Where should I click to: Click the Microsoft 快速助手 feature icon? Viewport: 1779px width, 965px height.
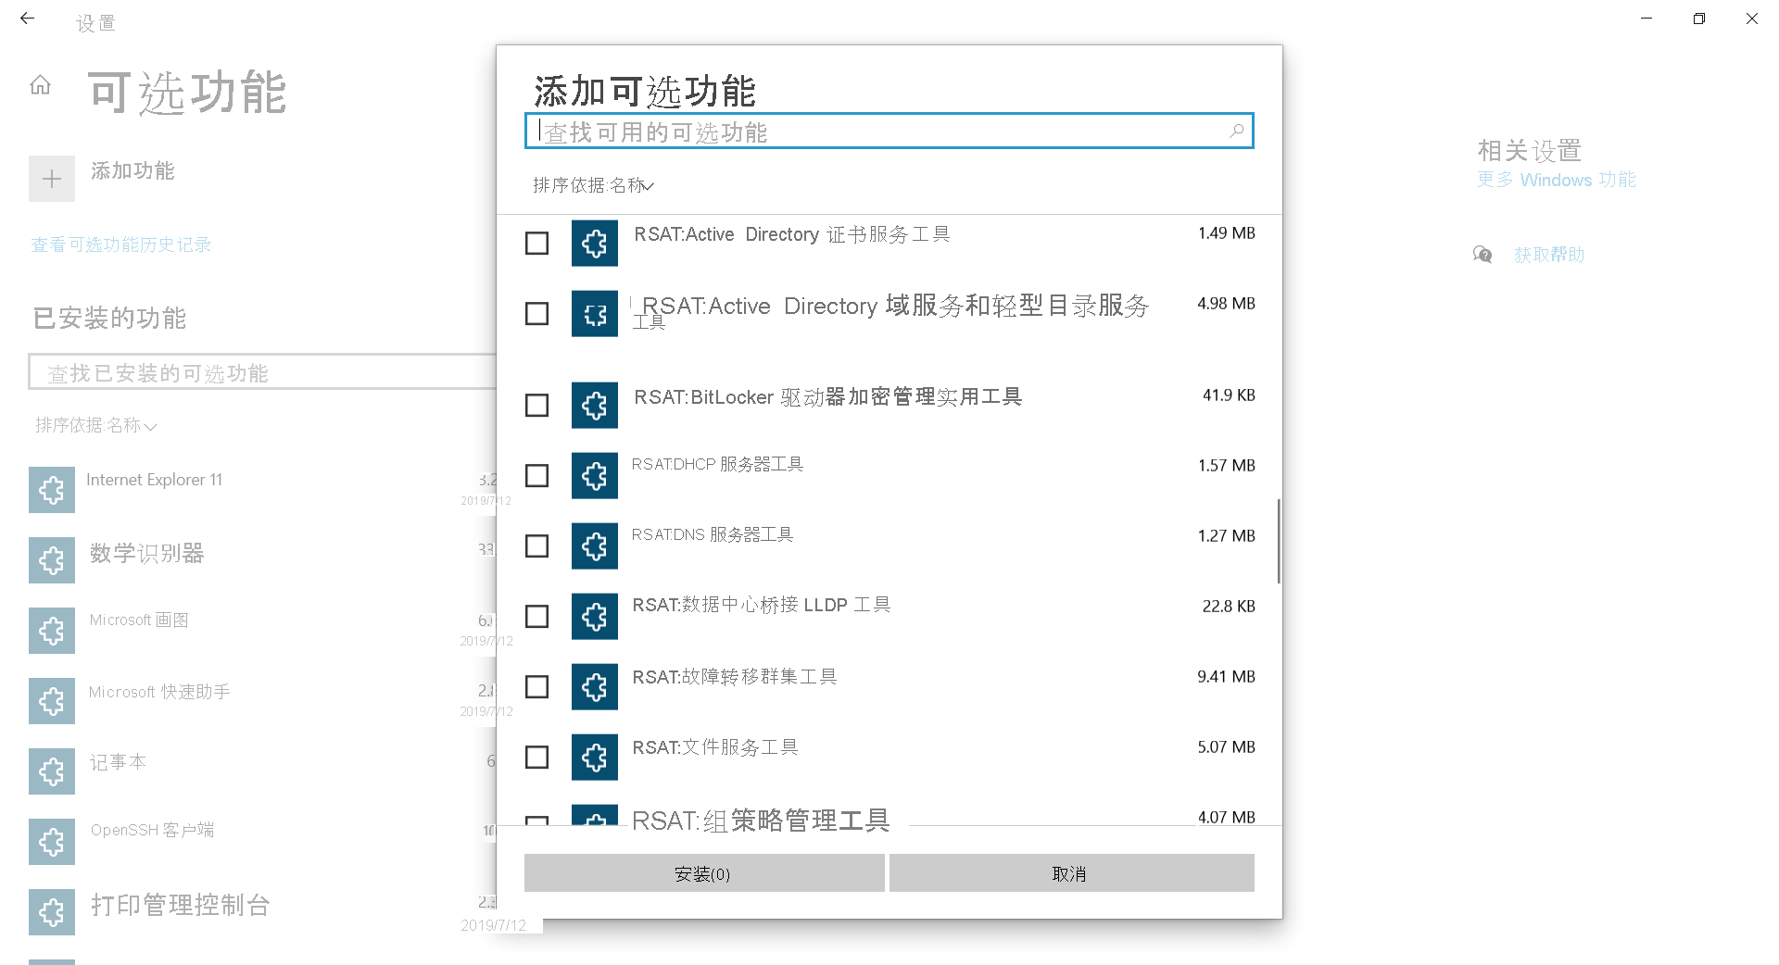point(52,701)
